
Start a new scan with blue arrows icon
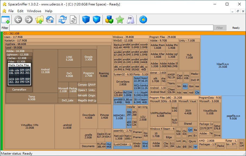click(63, 19)
